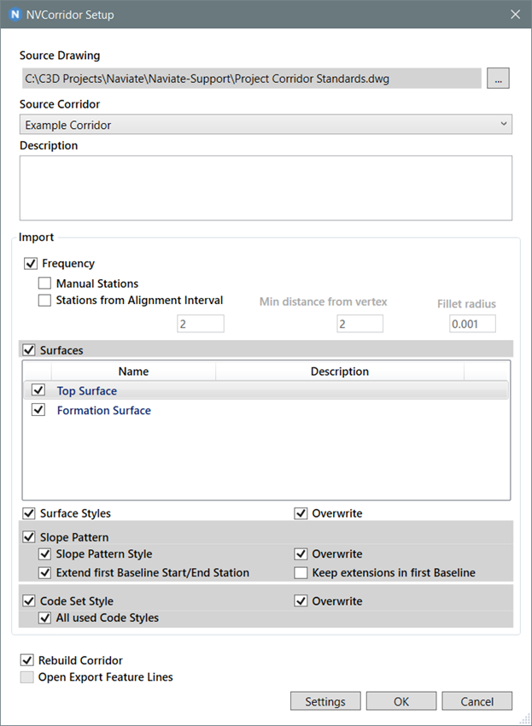Click the alignment interval value field
This screenshot has width=532, height=726.
click(201, 324)
